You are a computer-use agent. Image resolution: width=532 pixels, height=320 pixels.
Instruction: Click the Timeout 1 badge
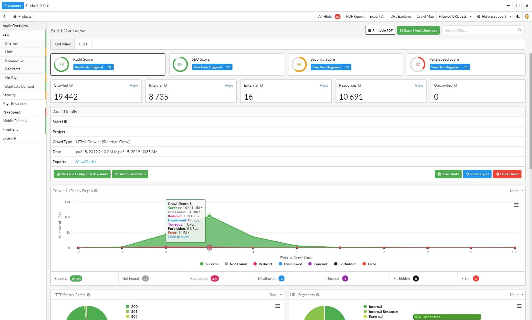tap(345, 279)
